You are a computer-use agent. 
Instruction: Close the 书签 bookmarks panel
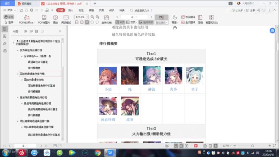(x=60, y=31)
